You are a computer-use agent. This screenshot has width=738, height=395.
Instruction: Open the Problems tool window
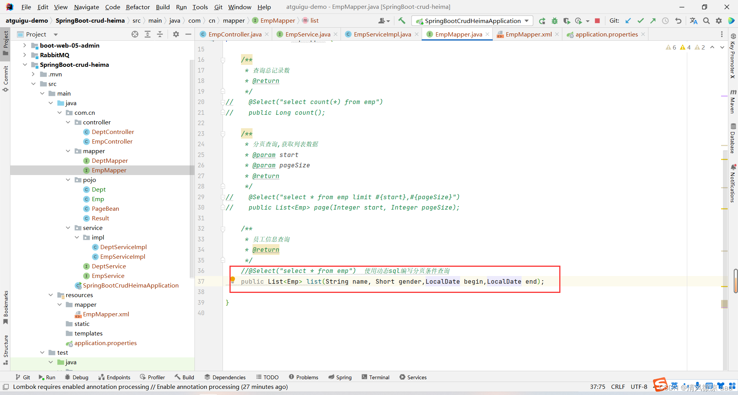pos(303,377)
